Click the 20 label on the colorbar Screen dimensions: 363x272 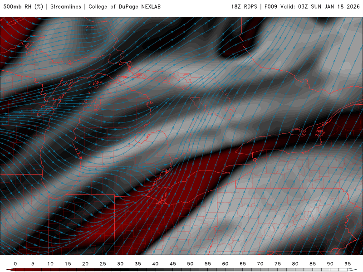(85, 264)
